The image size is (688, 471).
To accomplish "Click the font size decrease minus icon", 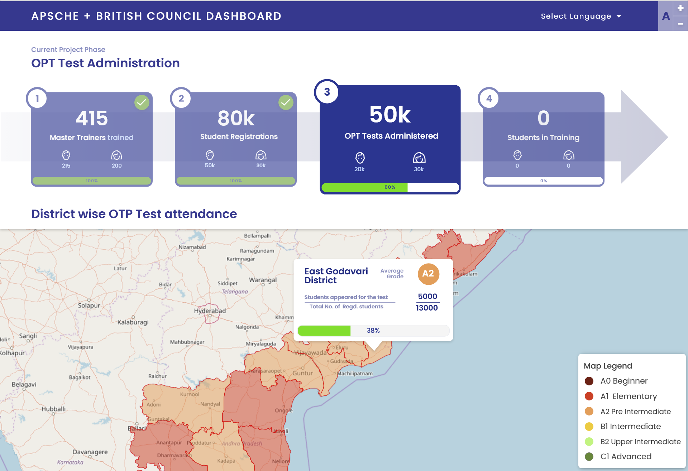I will tap(680, 24).
